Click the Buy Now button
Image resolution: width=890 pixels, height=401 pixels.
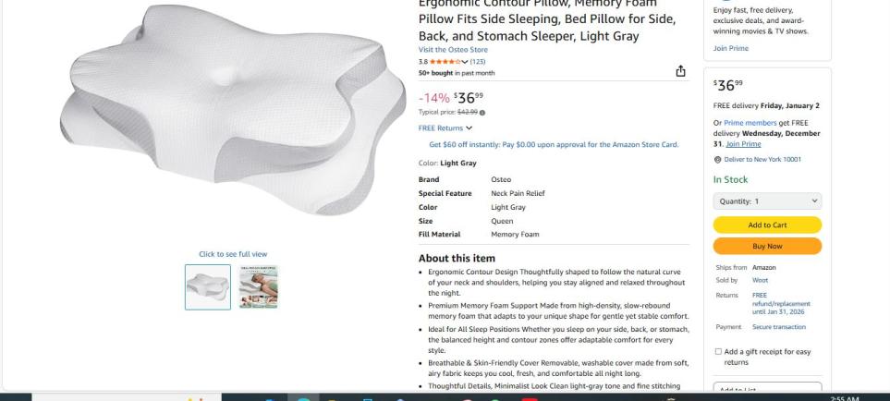pyautogui.click(x=767, y=246)
